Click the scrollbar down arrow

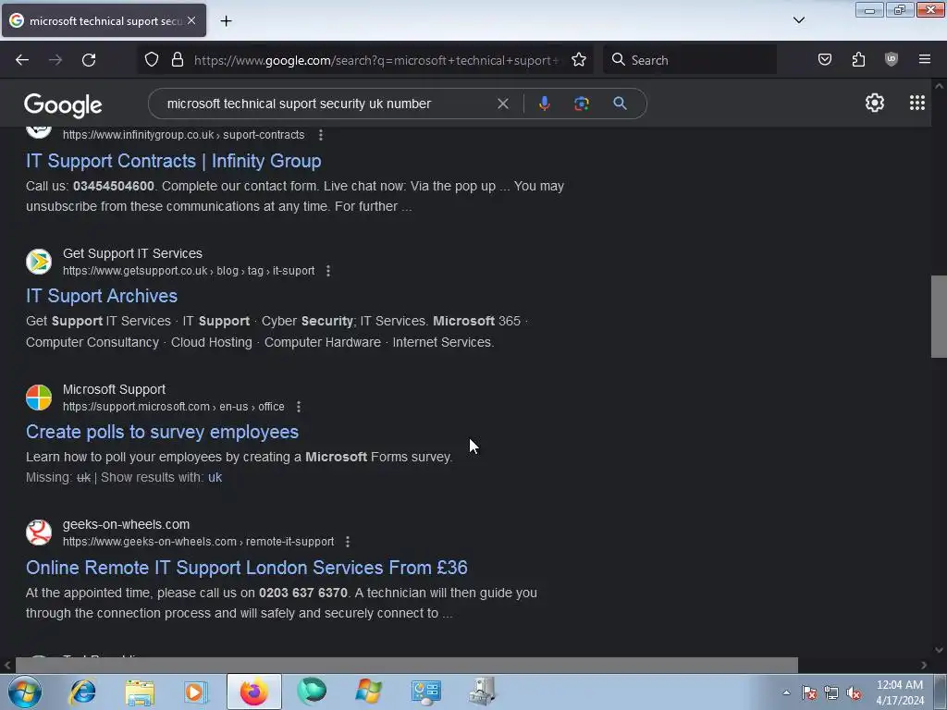(x=939, y=650)
